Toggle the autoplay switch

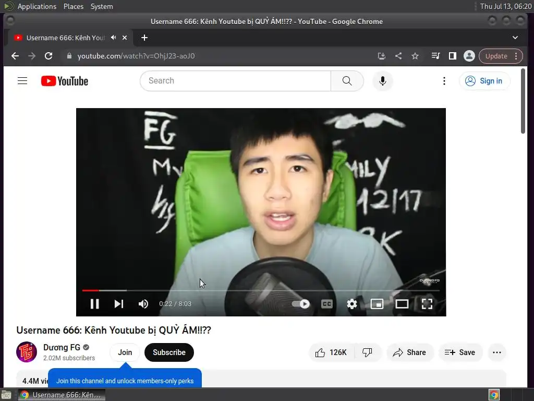(x=301, y=303)
